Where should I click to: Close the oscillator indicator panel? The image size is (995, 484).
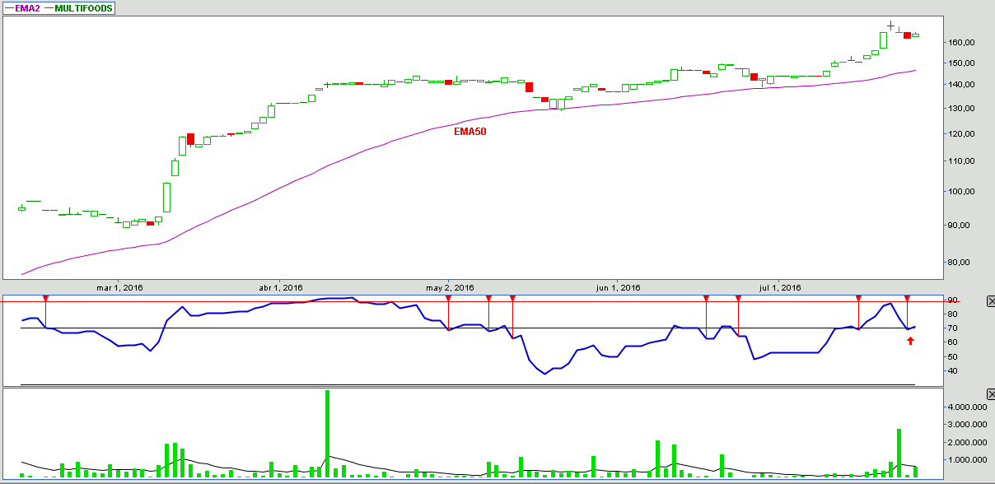[990, 302]
